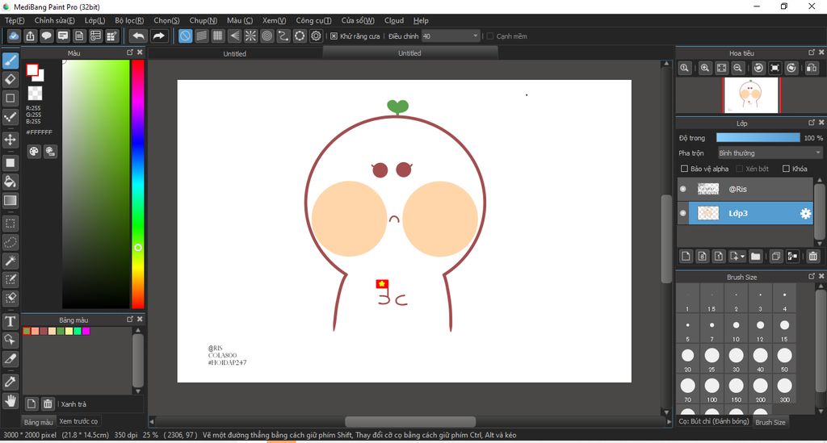This screenshot has height=443, width=827.
Task: Select the Lasso selection tool
Action: (x=10, y=242)
